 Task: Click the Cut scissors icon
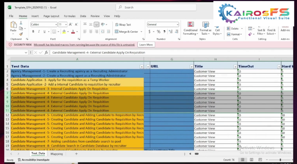[x=21, y=23]
